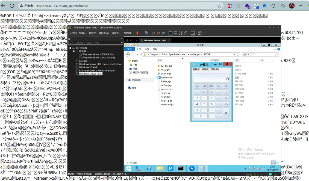Viewport: 309px width, 181px height.
Task: Collapse 域环境 folder node
Action: [x=74, y=51]
